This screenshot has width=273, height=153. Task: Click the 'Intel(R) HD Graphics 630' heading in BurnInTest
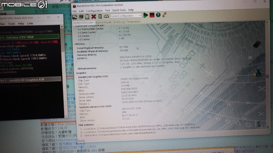click(93, 77)
